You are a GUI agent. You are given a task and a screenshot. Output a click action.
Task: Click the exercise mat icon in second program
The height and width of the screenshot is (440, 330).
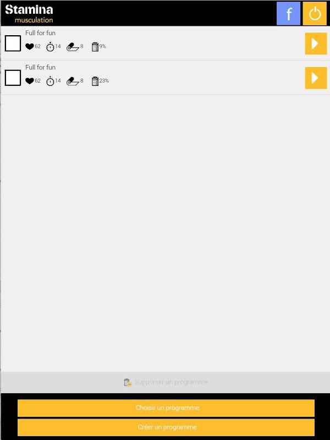coord(73,81)
